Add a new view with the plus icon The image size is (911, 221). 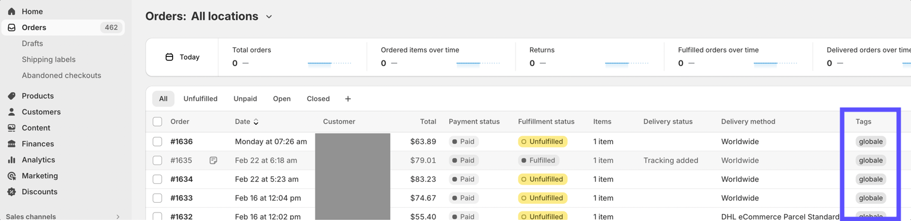tap(347, 99)
